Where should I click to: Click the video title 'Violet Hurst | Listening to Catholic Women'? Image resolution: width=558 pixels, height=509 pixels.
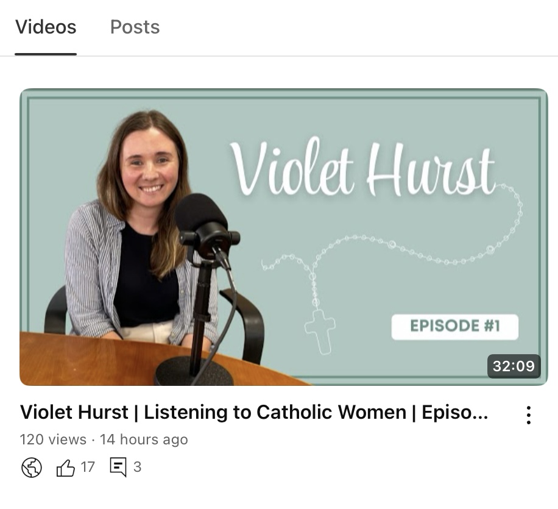[254, 412]
